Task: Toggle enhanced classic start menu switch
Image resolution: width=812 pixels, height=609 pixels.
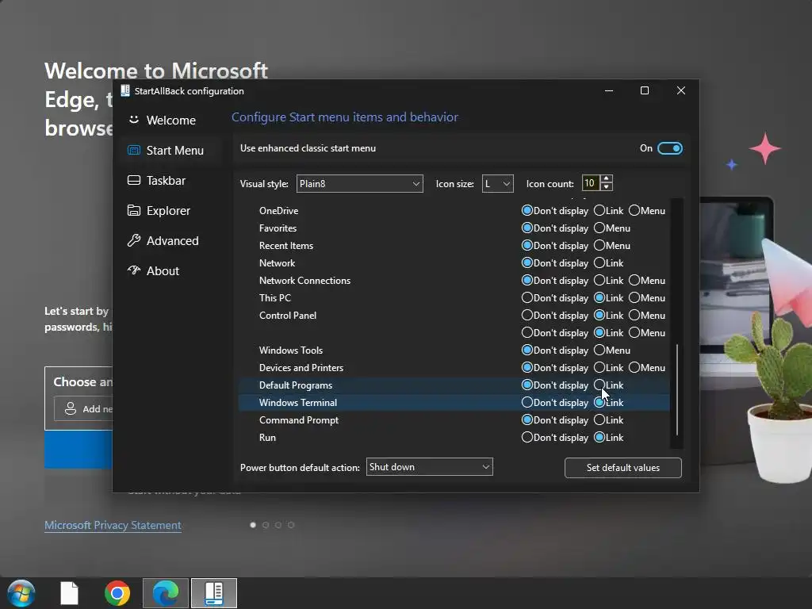Action: coord(669,148)
